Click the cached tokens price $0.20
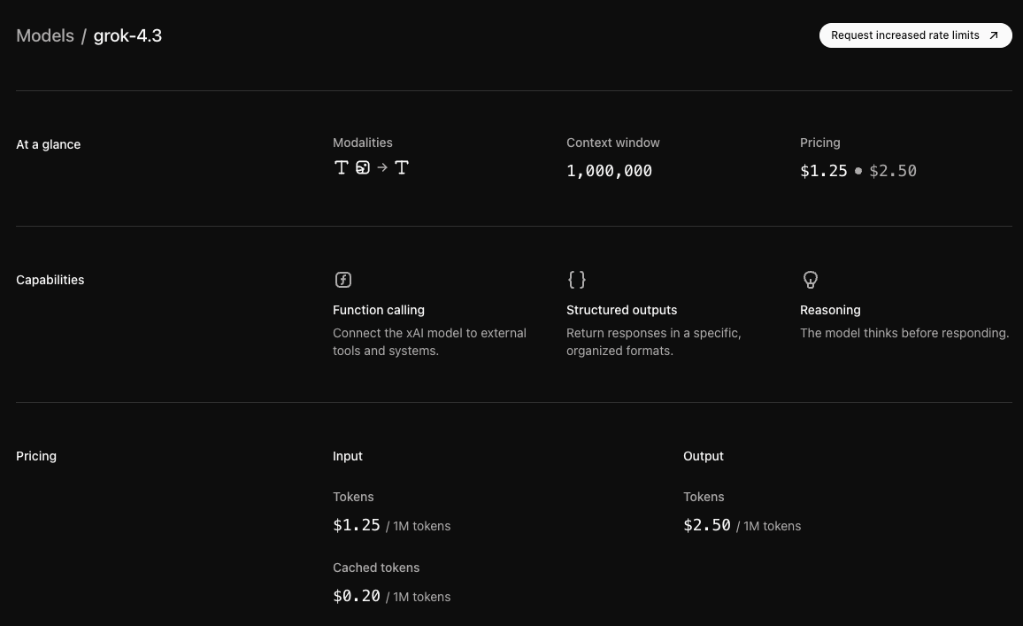 tap(357, 596)
